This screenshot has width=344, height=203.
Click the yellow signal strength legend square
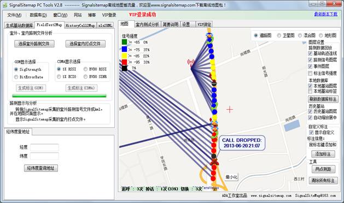(x=124, y=56)
